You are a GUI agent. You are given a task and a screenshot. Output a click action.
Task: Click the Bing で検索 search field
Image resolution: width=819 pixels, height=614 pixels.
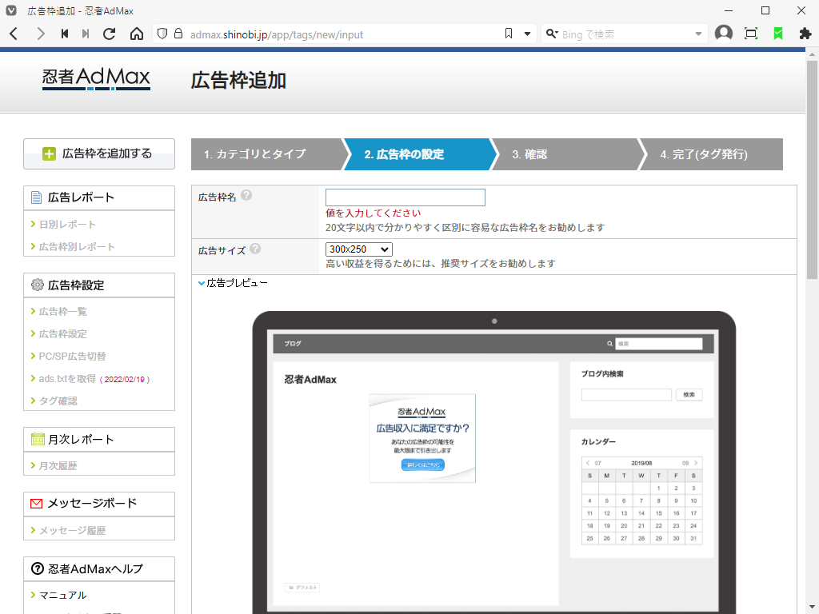[x=625, y=34]
